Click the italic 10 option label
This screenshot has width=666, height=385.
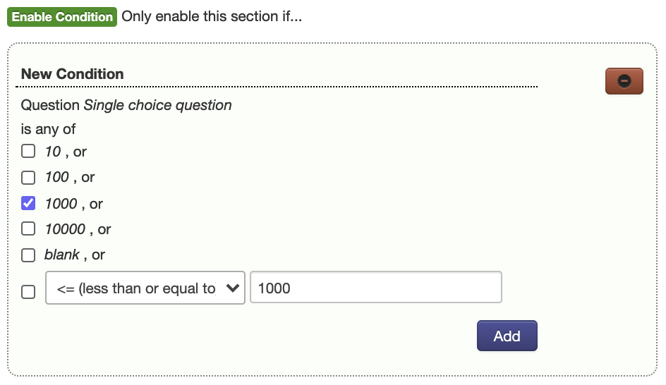tap(53, 152)
